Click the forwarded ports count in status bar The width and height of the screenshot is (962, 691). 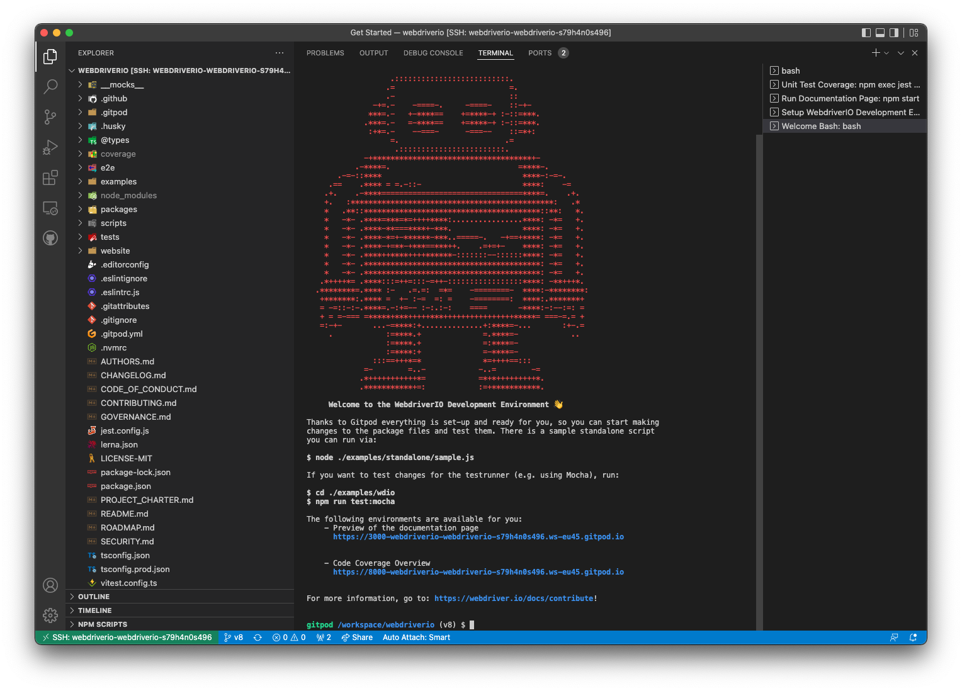coord(324,638)
